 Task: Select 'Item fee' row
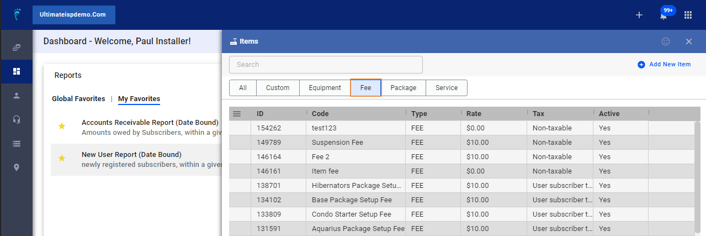pos(461,171)
